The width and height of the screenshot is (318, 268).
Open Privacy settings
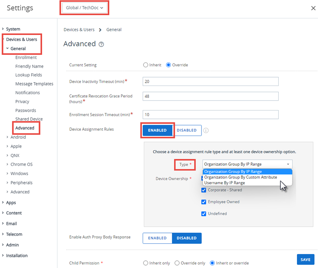[22, 102]
